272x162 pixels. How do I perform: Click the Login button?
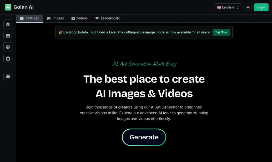pos(261,7)
